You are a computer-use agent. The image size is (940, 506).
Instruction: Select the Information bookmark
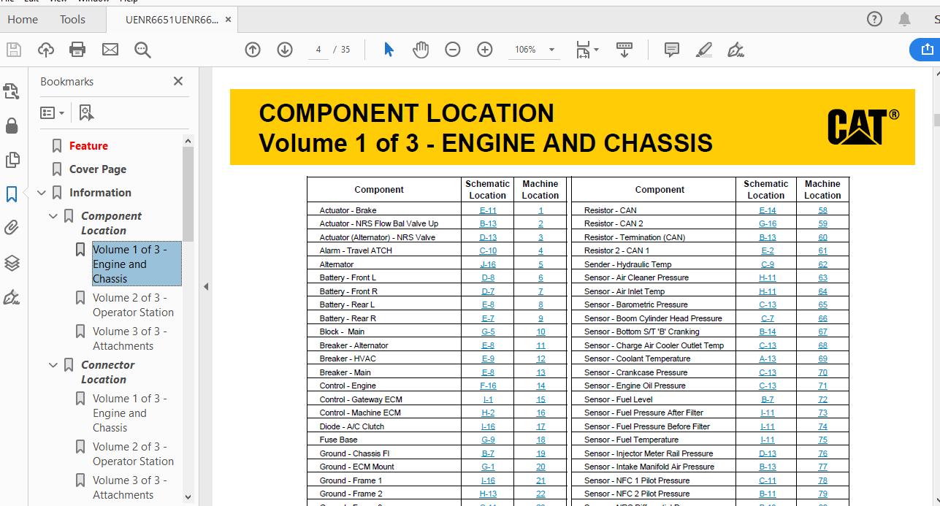[x=100, y=193]
